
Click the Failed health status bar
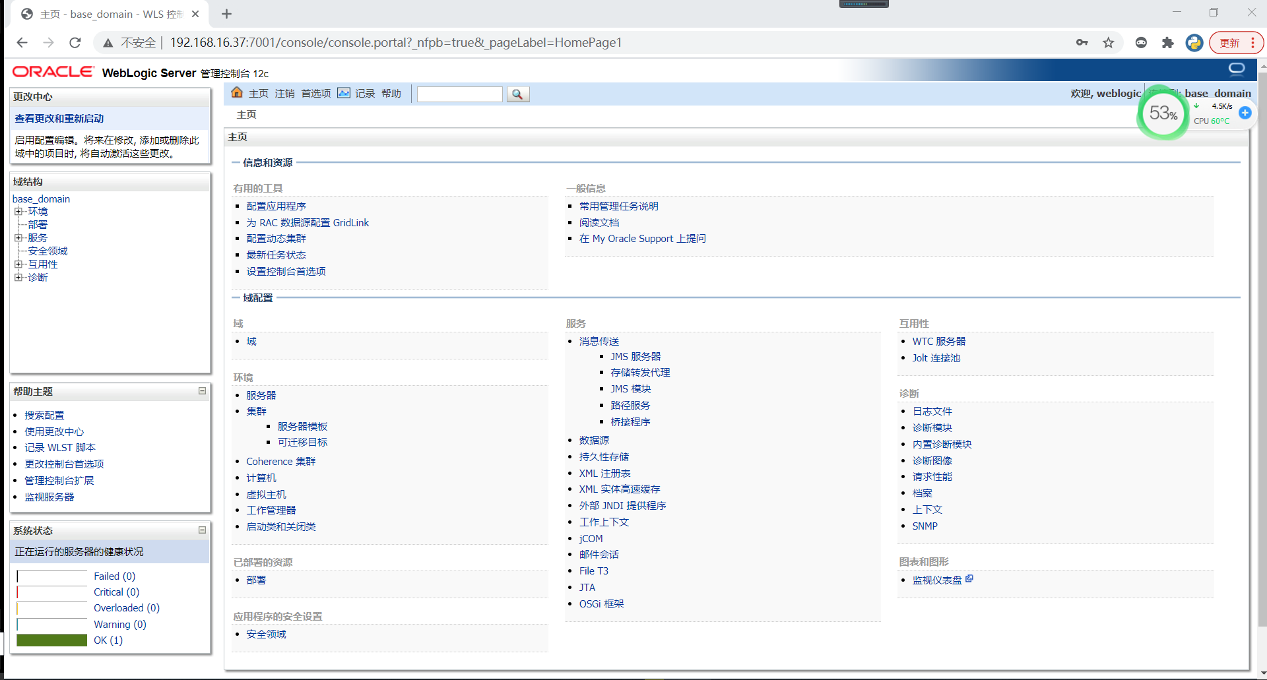click(x=51, y=576)
